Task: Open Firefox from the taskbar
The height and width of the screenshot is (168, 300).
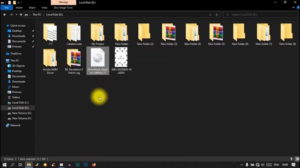Action: 94,165
